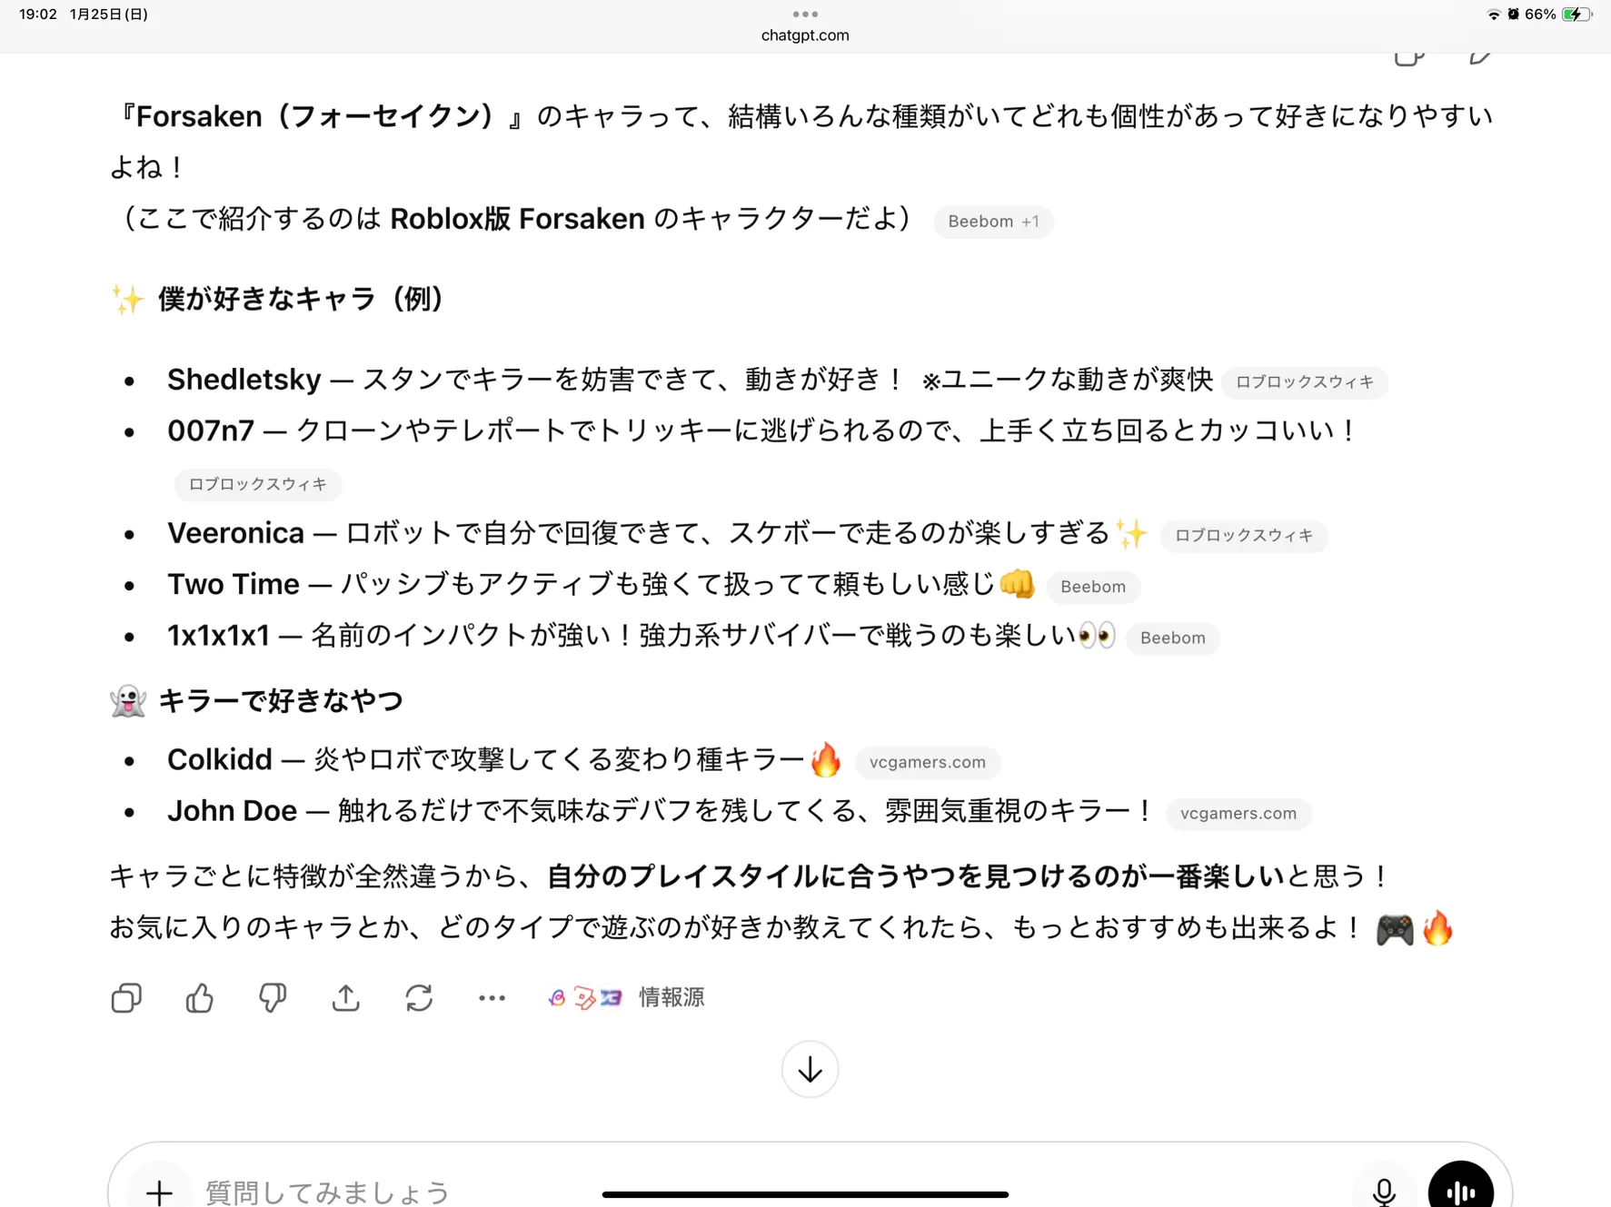
Task: Open the Beebom +1 citation chip
Action: 993,222
